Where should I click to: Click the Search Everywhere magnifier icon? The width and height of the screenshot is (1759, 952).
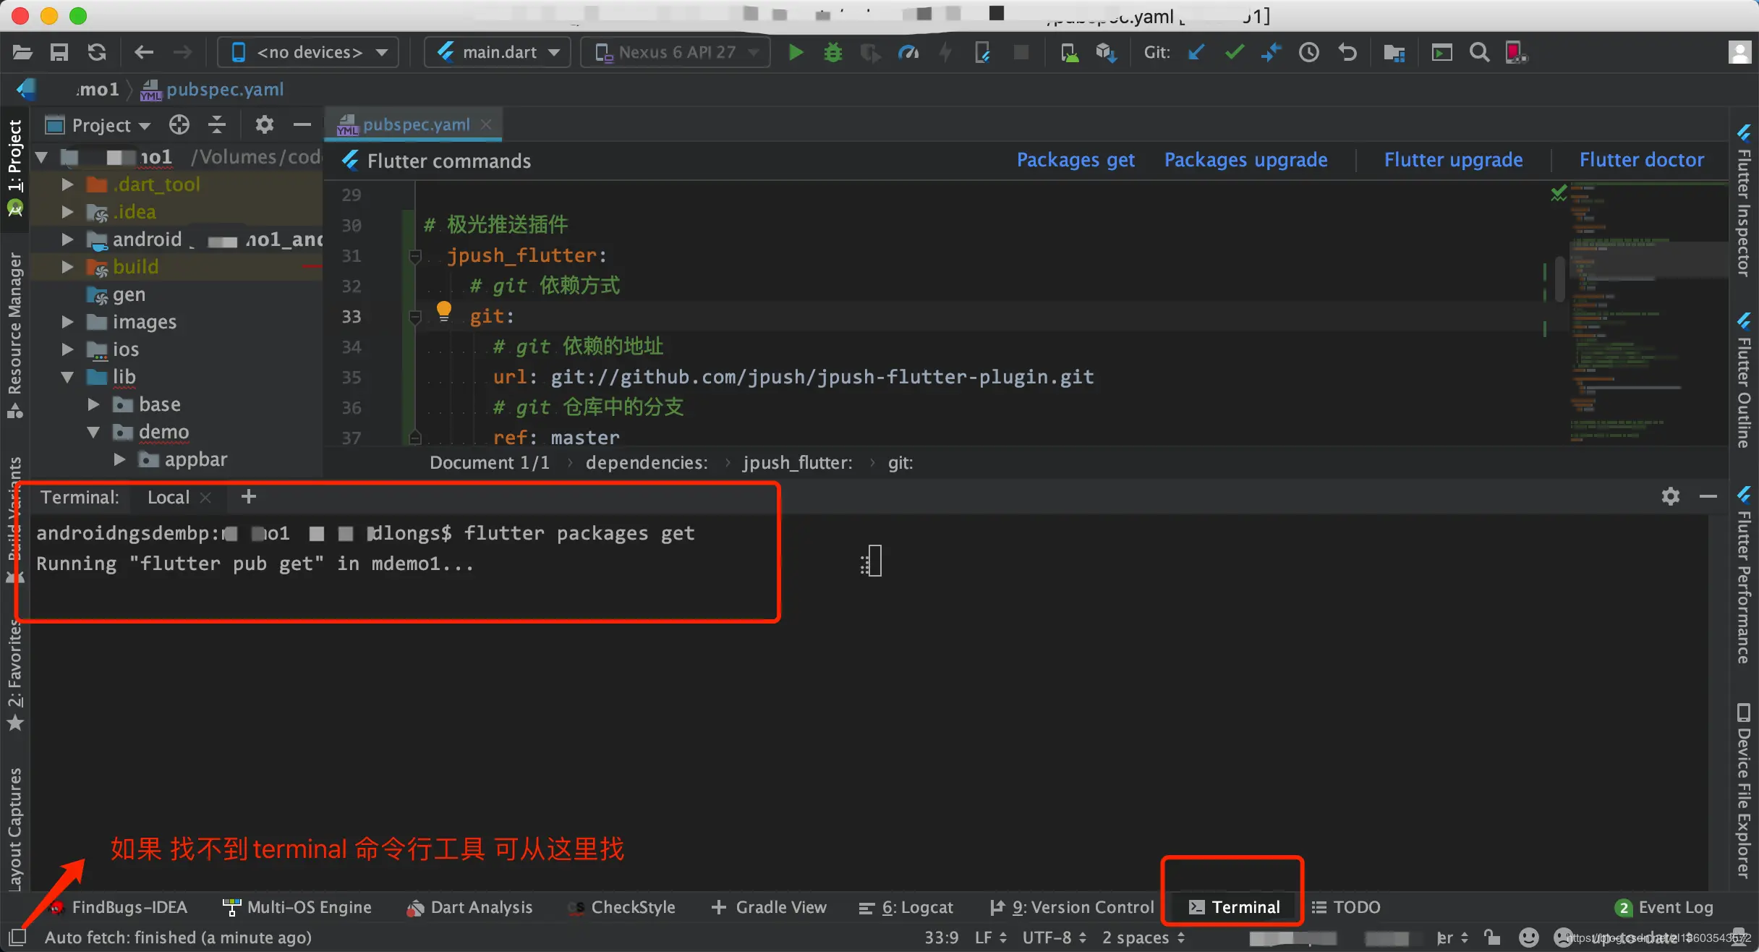tap(1479, 52)
